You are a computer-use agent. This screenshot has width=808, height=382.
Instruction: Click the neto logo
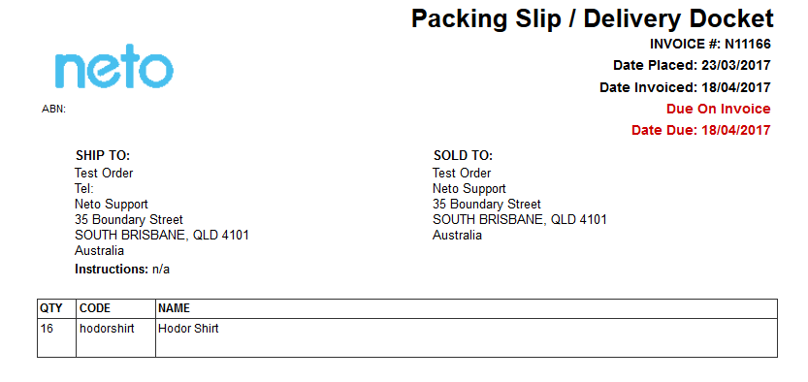click(x=113, y=67)
